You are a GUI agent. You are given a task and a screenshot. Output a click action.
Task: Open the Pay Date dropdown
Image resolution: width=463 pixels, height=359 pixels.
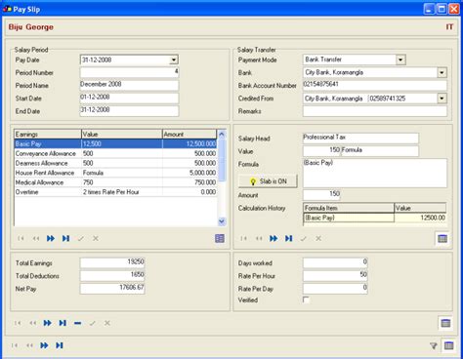click(x=174, y=60)
